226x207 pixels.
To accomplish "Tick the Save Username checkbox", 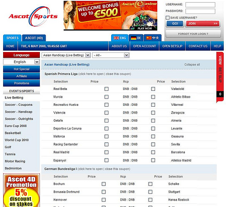I will (168, 18).
